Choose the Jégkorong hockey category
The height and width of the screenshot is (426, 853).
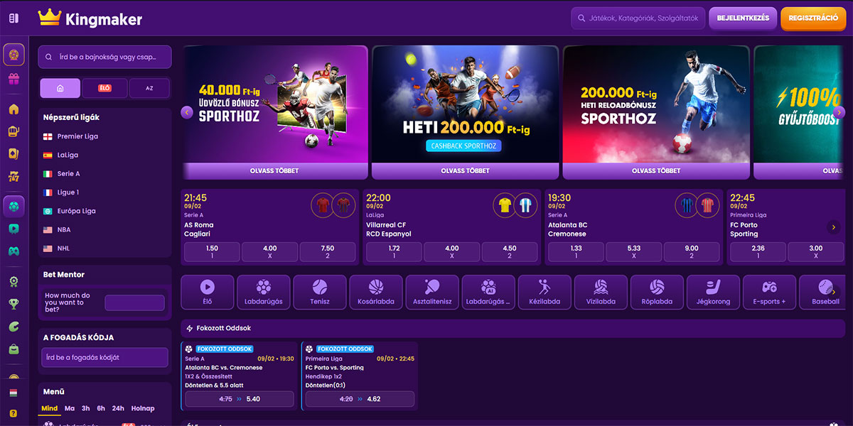(x=713, y=292)
